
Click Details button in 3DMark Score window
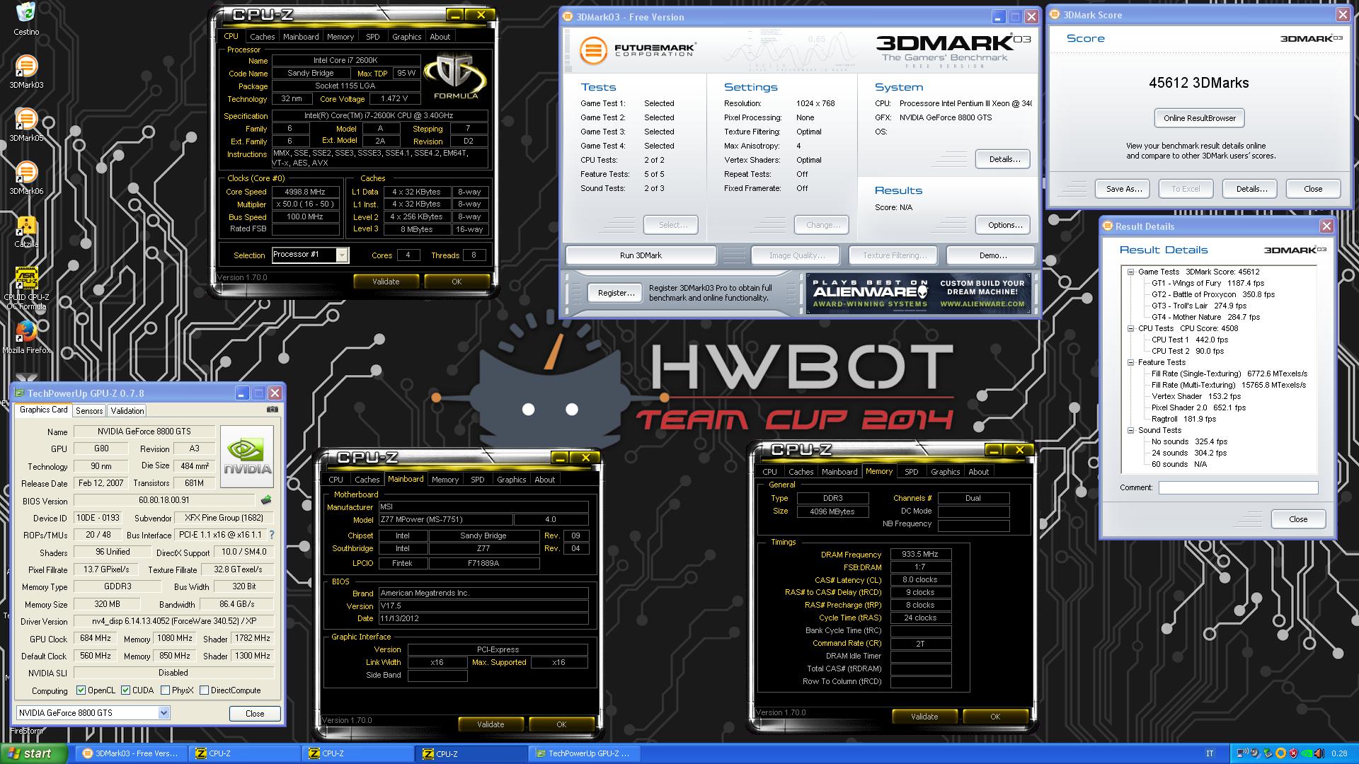coord(1251,189)
